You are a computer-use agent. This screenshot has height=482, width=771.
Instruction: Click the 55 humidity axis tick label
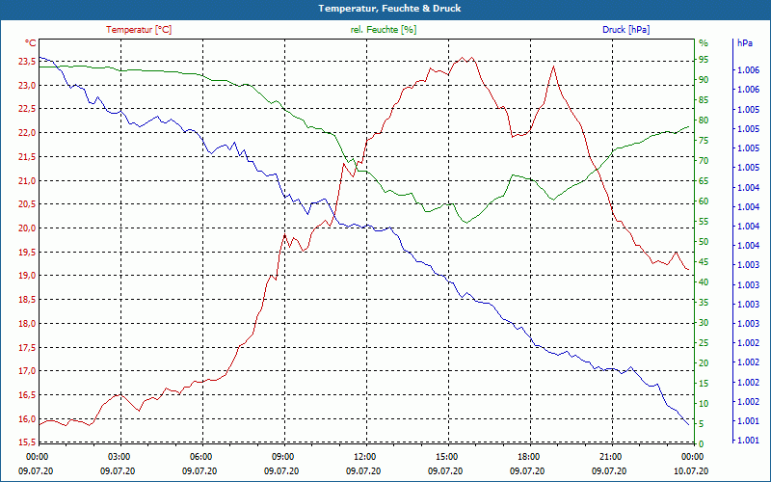tap(704, 222)
